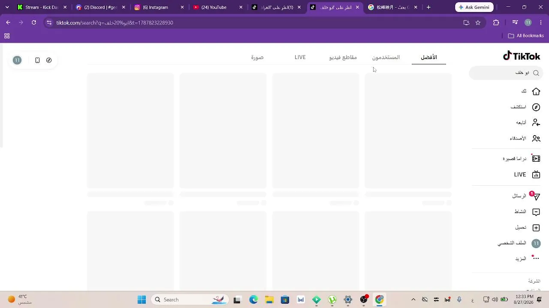The height and width of the screenshot is (308, 549).
Task: Click the page avatar '11' at top left
Action: coord(17,60)
